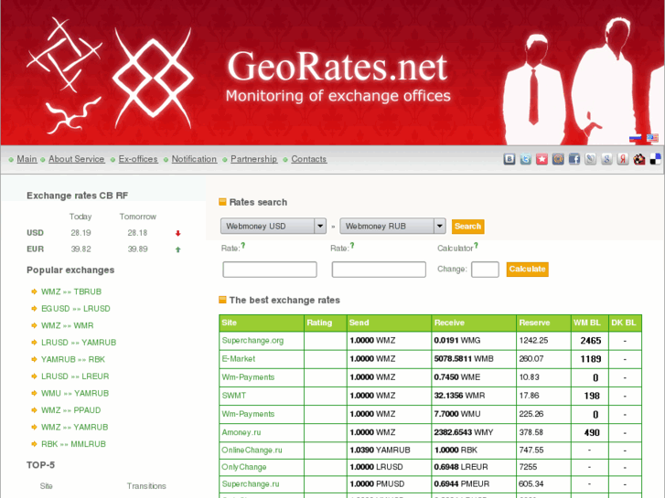This screenshot has width=665, height=498.
Task: Click help mark beside first Rate label
Action: [x=243, y=246]
